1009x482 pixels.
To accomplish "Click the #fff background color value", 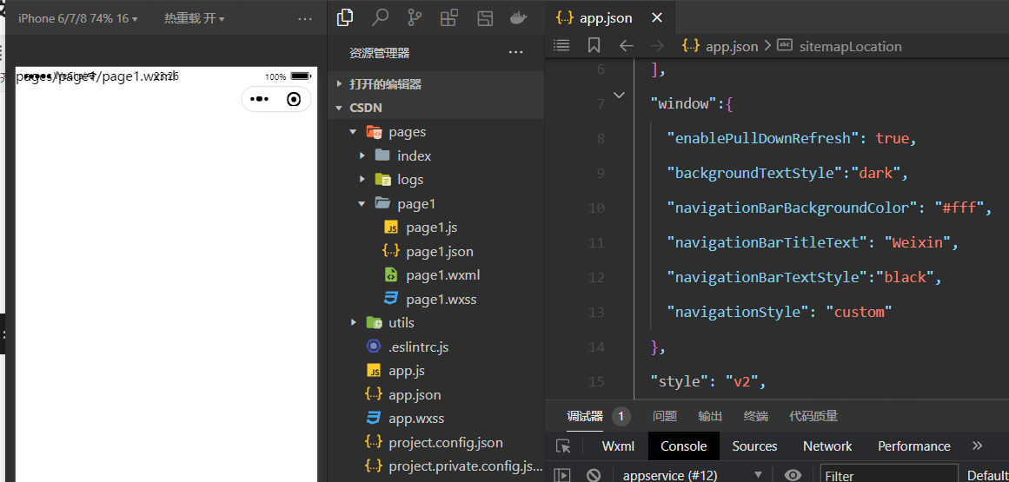I will [x=959, y=208].
